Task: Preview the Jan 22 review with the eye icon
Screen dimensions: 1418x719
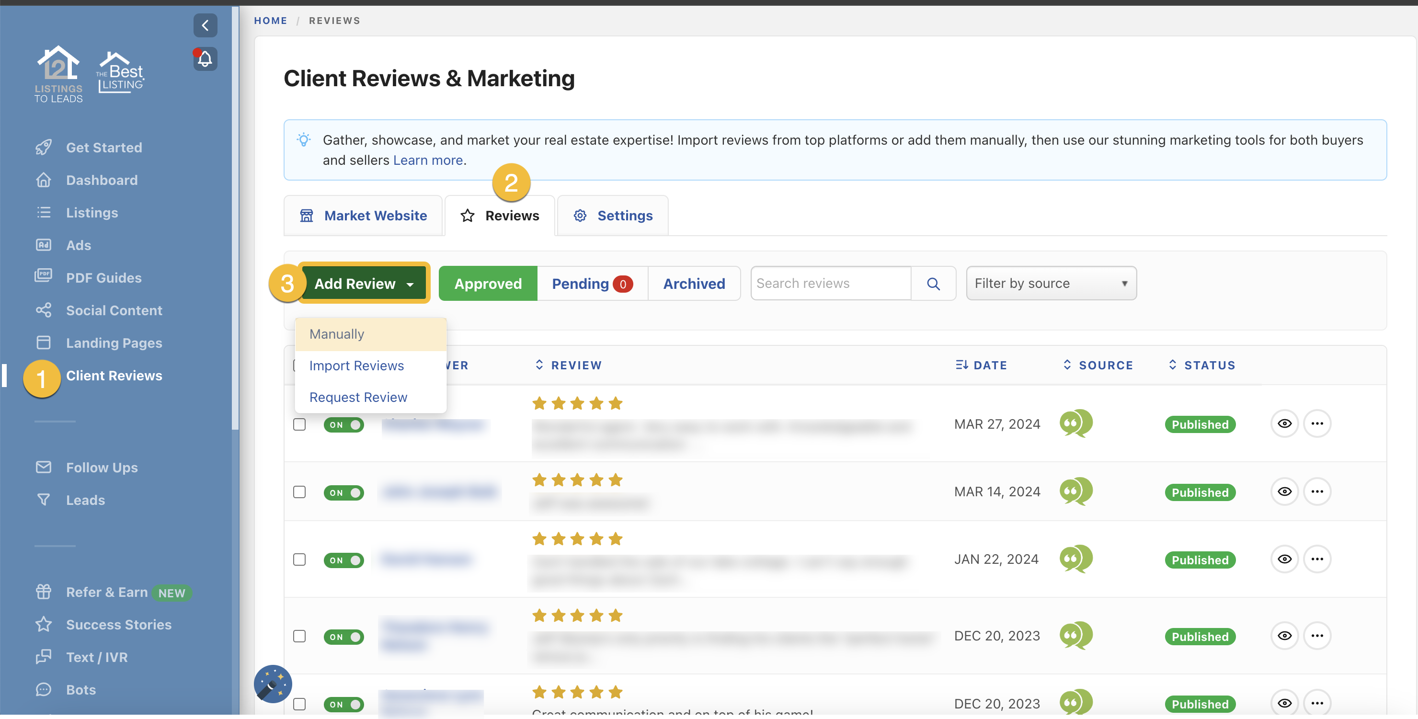Action: (1285, 559)
